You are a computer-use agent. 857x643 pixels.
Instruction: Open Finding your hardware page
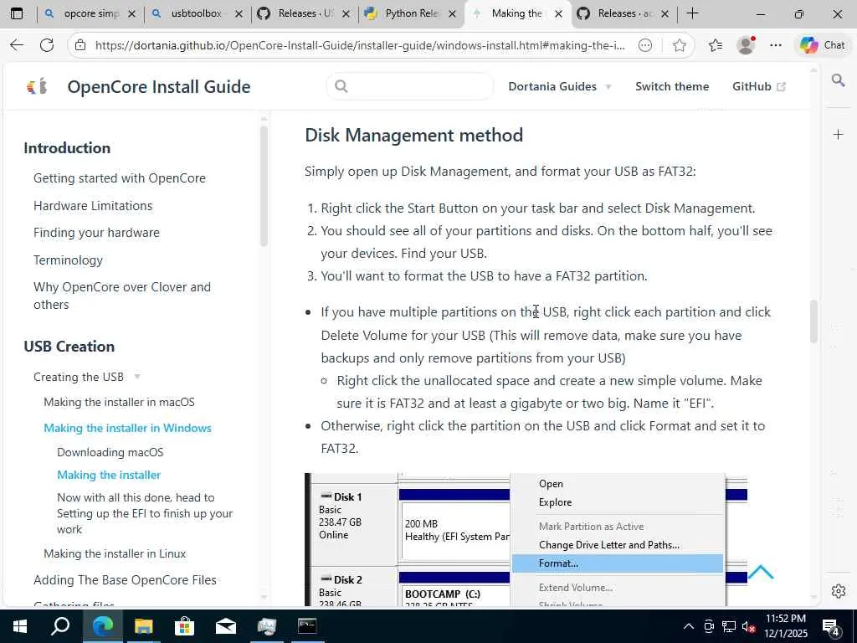(96, 233)
